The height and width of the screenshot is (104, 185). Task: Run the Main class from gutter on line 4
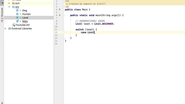[x=60, y=10]
